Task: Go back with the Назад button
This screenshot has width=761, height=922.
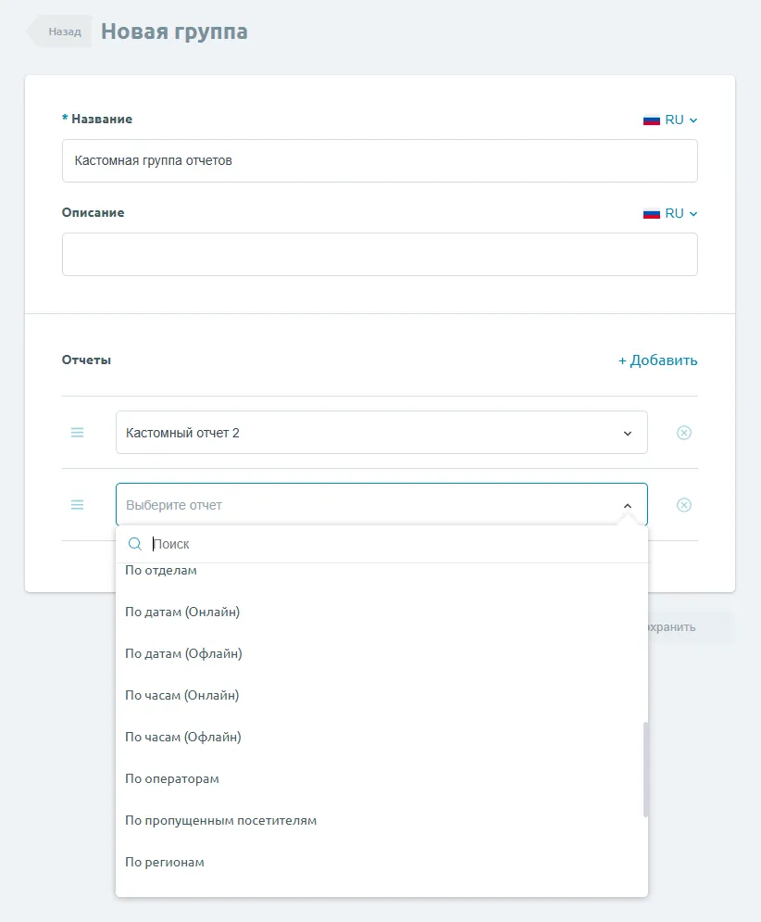Action: [x=63, y=32]
